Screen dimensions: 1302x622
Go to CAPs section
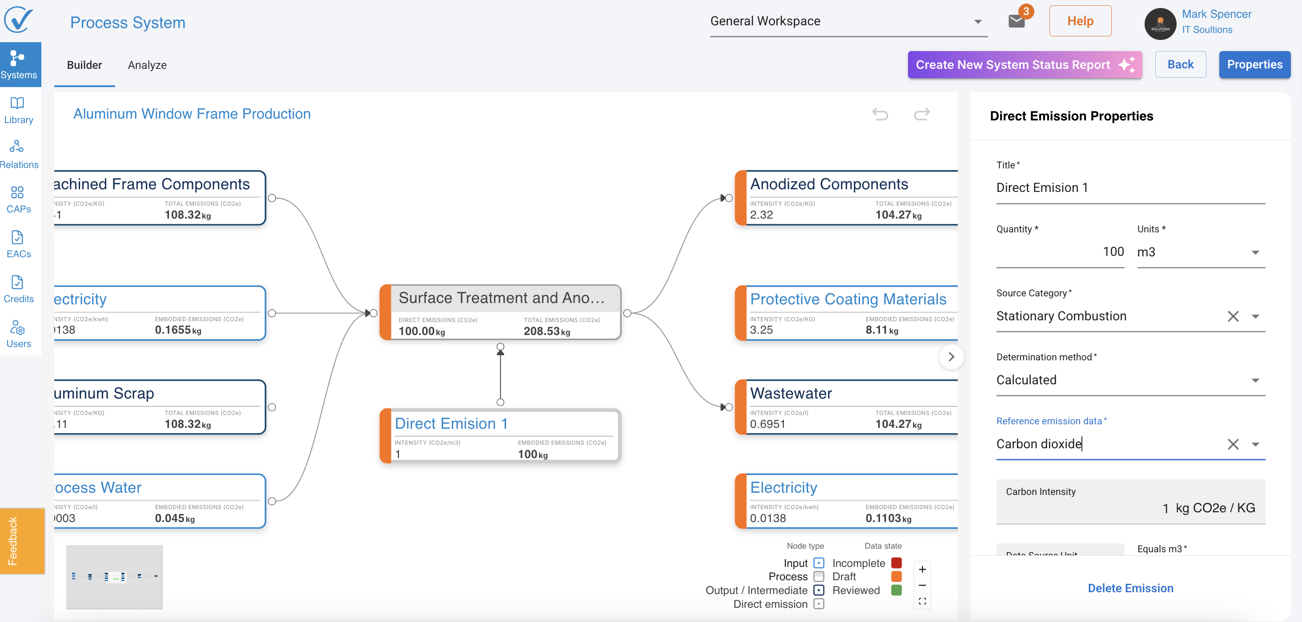[x=18, y=199]
